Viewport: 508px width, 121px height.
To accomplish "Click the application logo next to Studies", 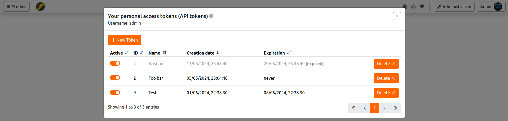I will point(41,7).
